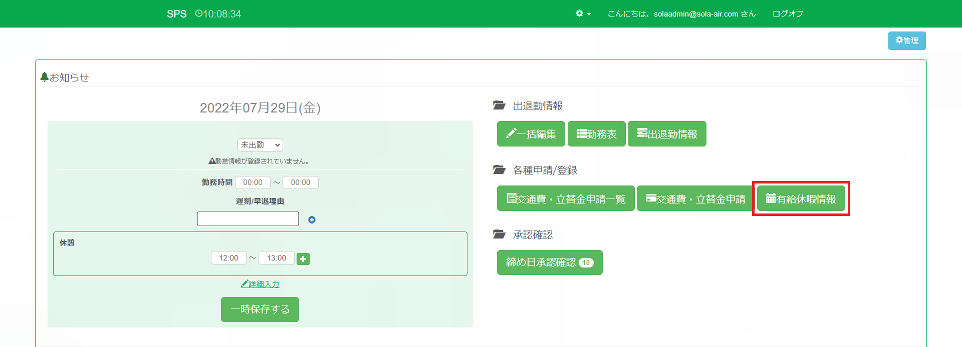Viewport: 962px width, 347px height.
Task: Open 有給休暇情報 button
Action: [x=801, y=199]
